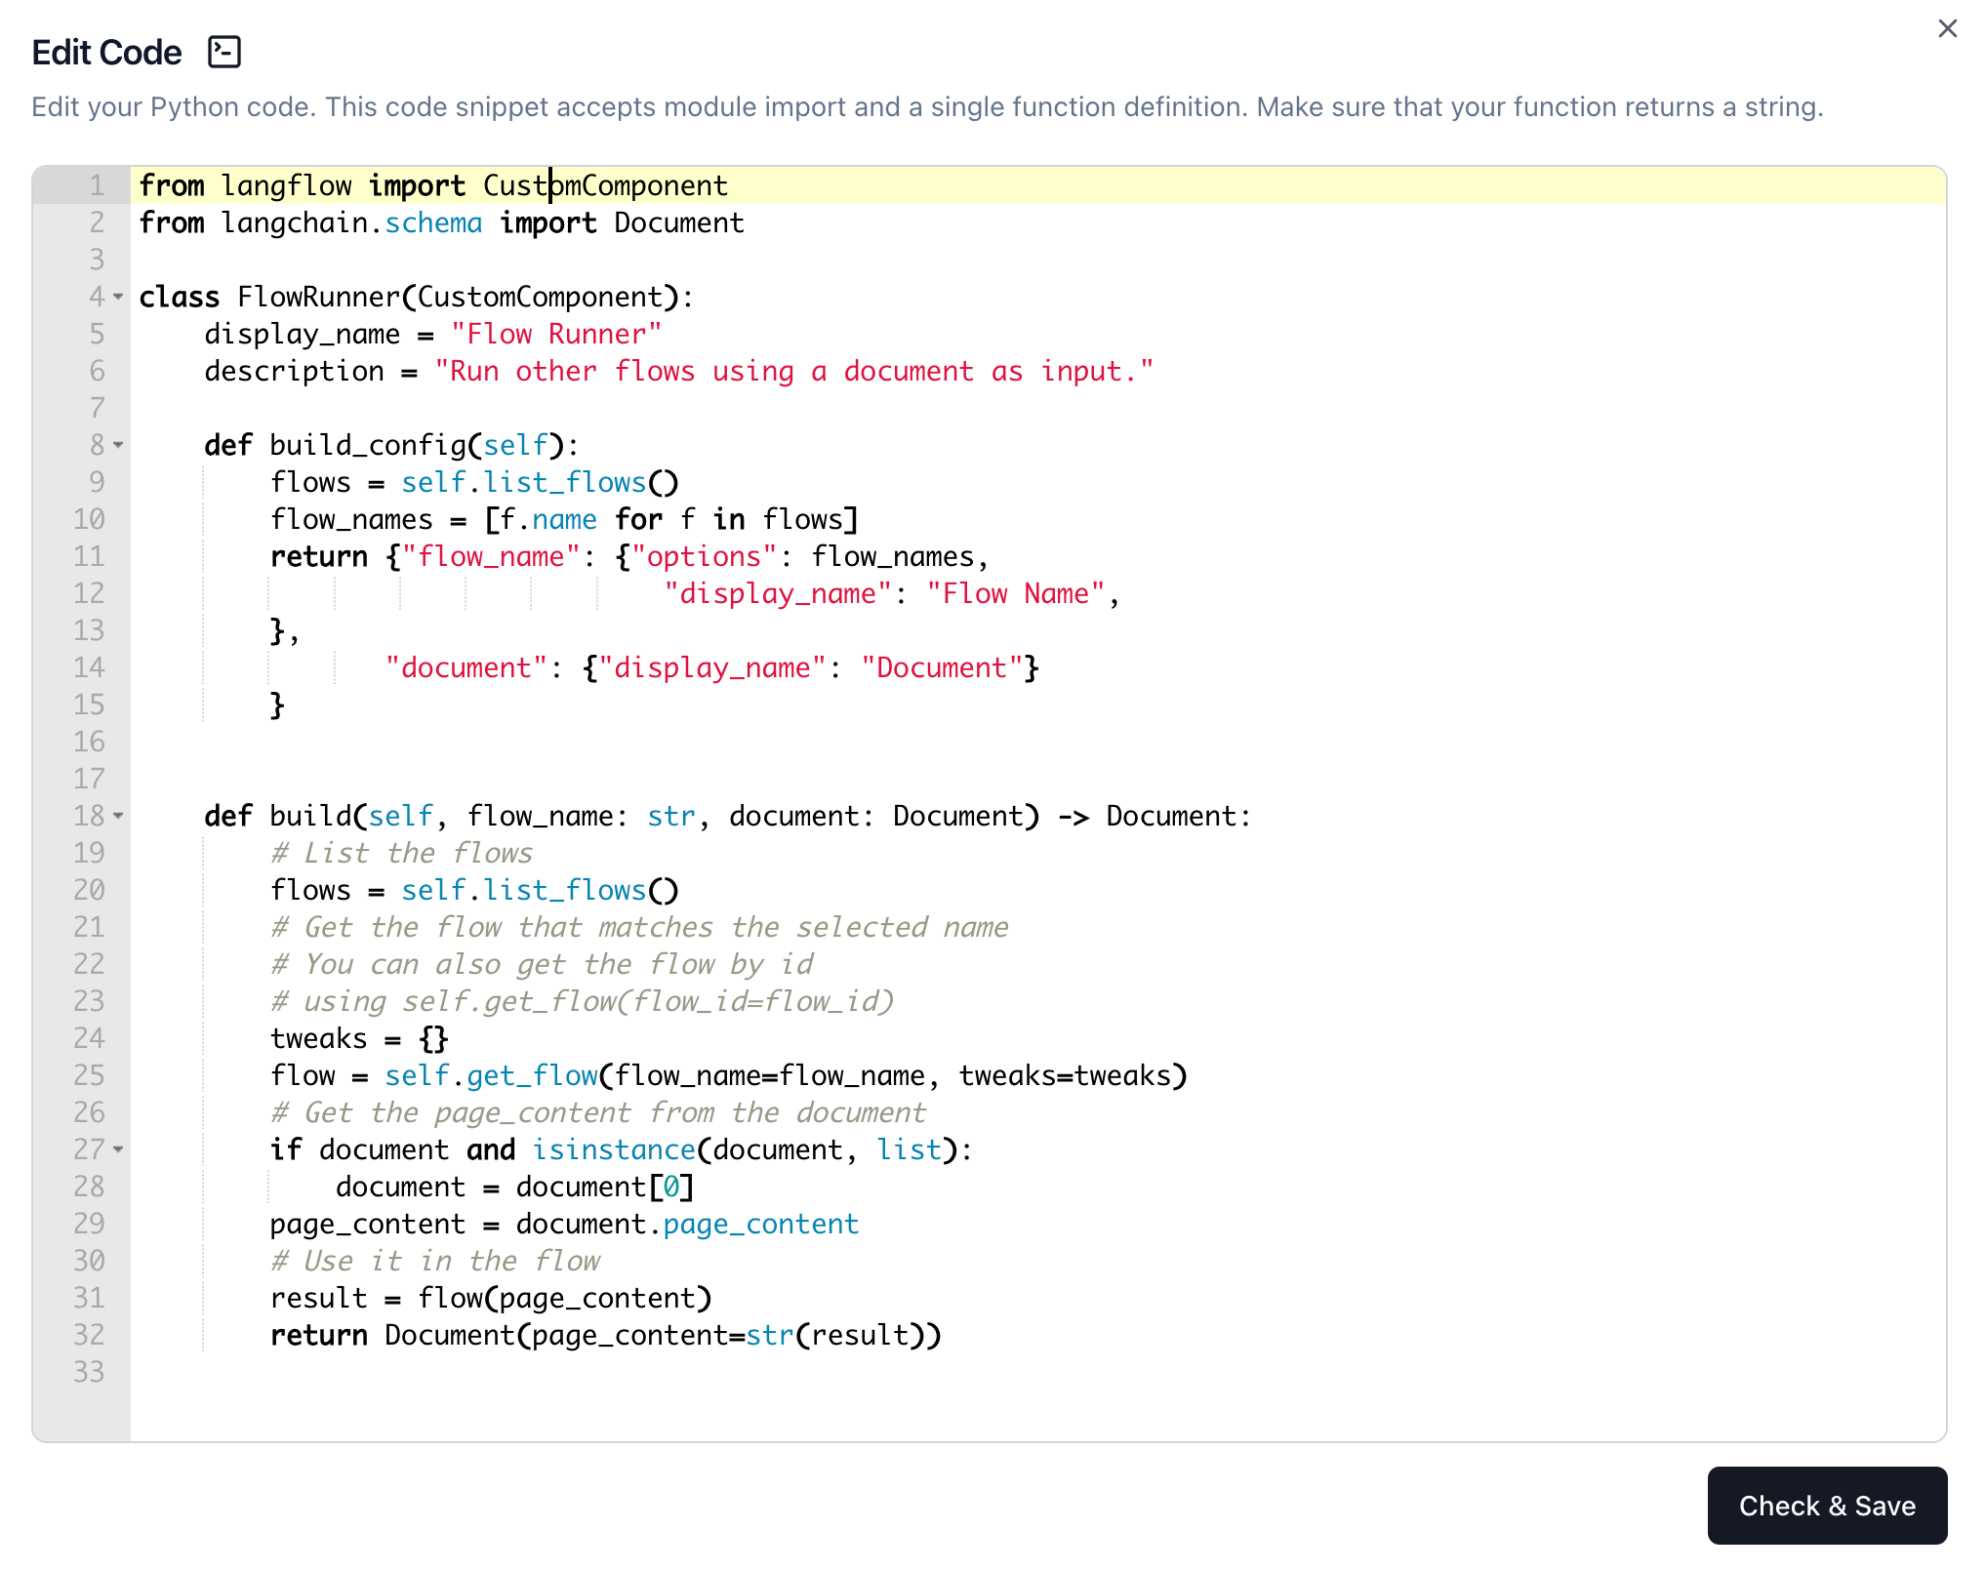The width and height of the screenshot is (1985, 1571).
Task: Click "schema" in langchain.schema on line 2
Action: point(433,222)
